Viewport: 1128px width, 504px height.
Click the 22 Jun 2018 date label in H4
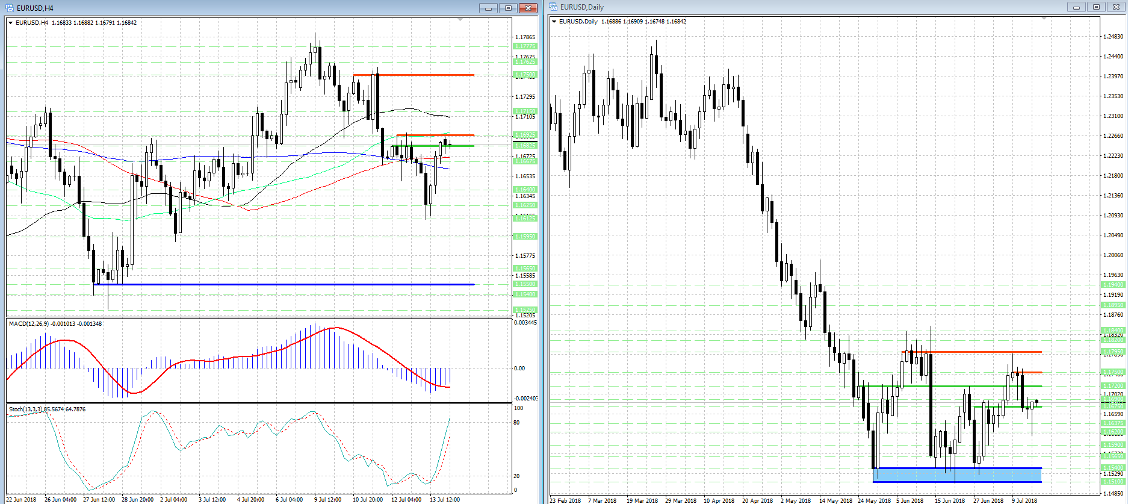click(21, 500)
